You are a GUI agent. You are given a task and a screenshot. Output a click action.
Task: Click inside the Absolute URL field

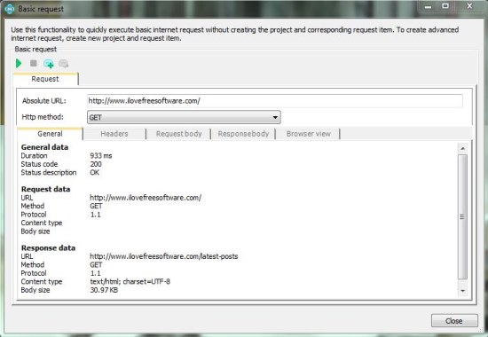(275, 101)
